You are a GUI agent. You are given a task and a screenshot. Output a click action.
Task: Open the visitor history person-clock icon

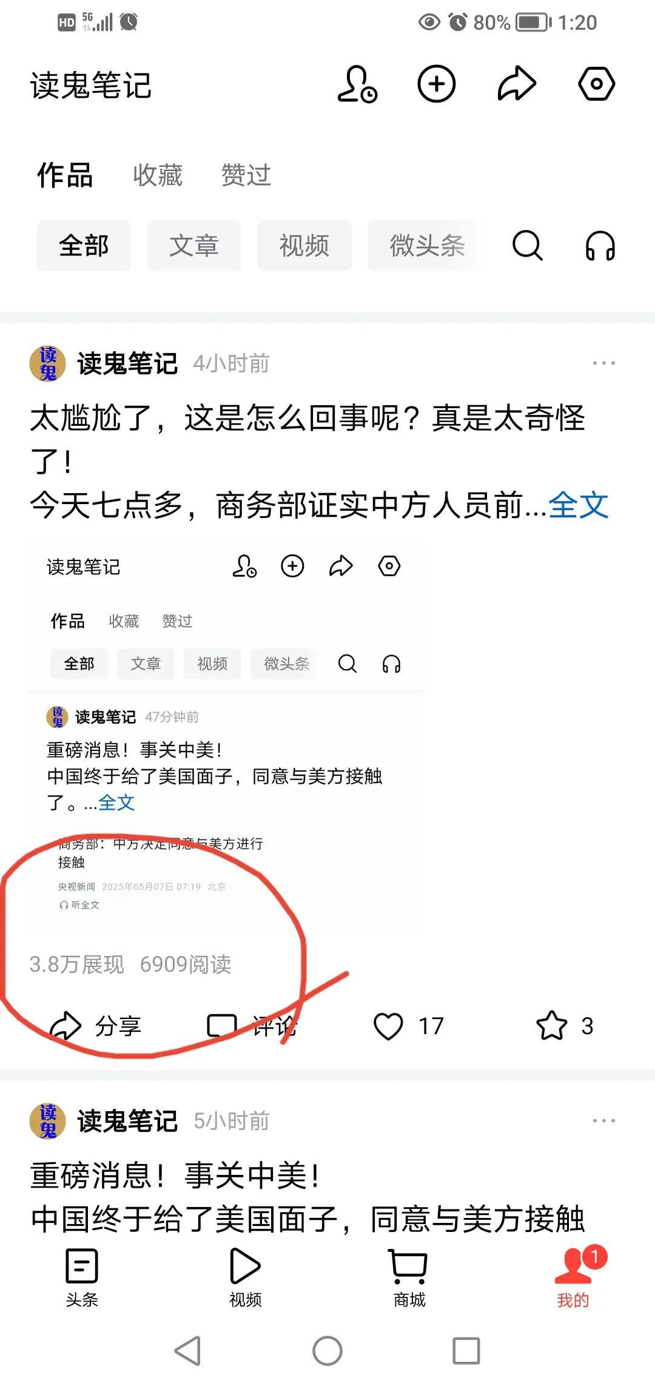[x=357, y=84]
